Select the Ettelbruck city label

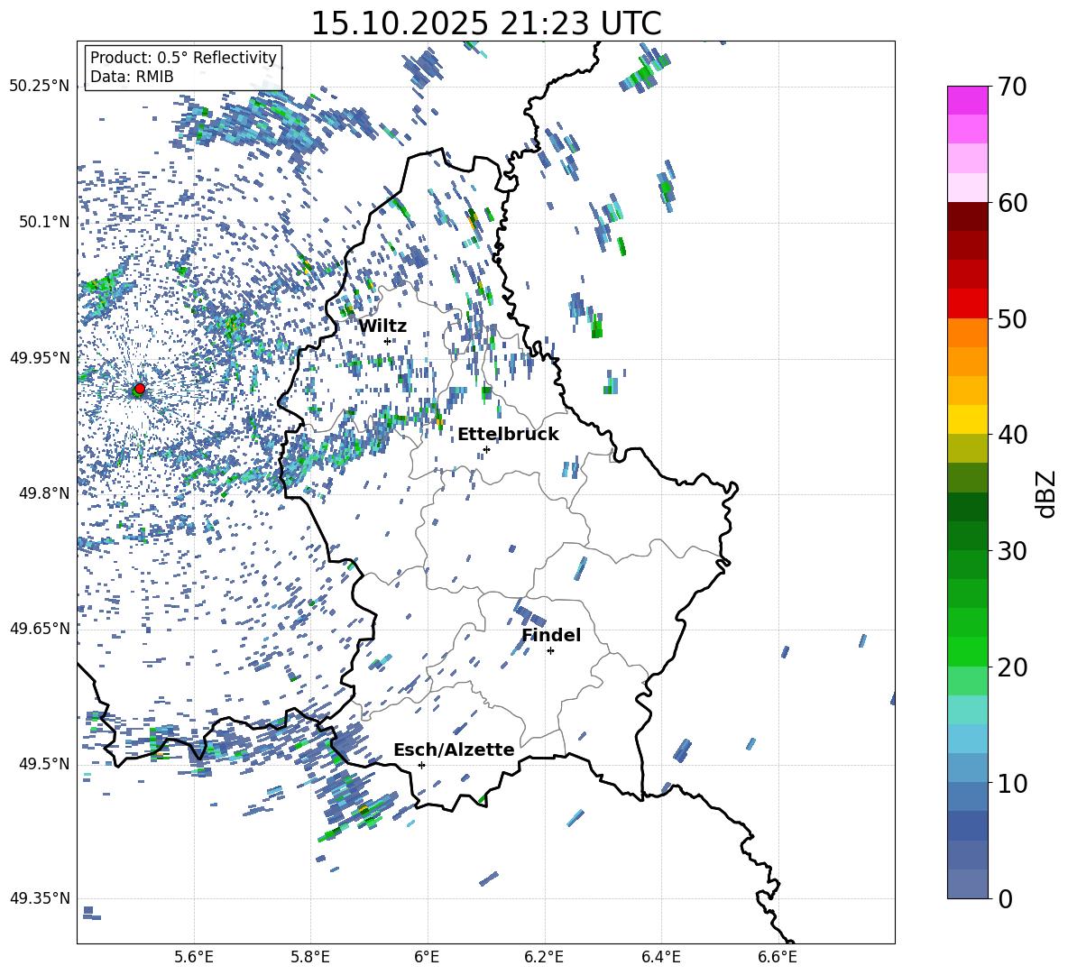tap(507, 435)
